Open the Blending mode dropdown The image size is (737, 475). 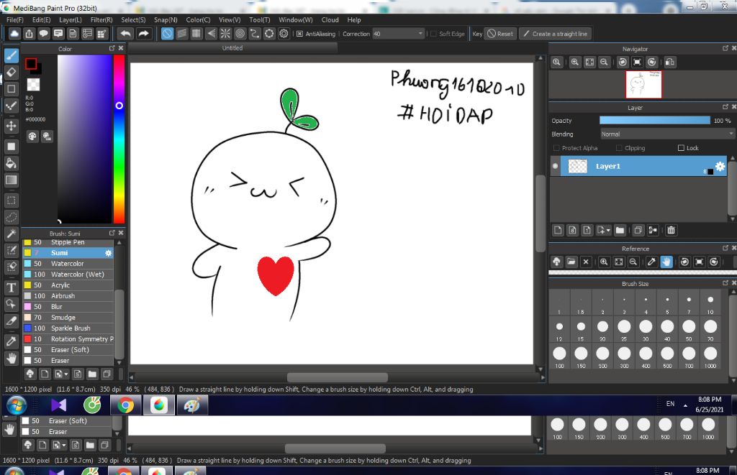coord(667,134)
